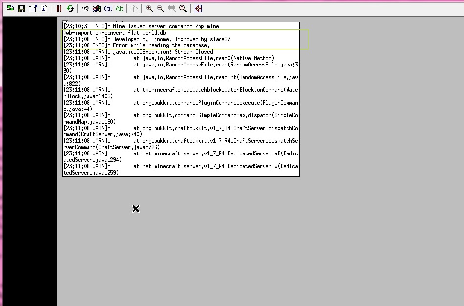The height and width of the screenshot is (306, 464).
Task: Click the 'CraftServer.dispatchServerCommand' stack trace line
Action: click(x=180, y=144)
